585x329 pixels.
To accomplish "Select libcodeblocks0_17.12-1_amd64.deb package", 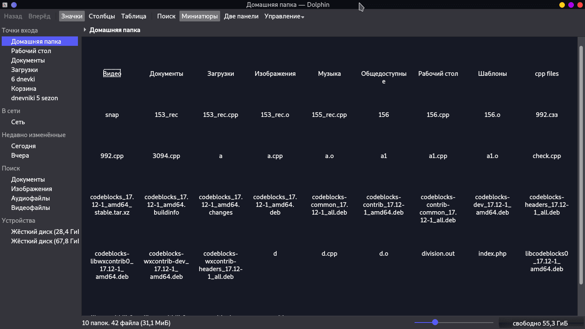I will pyautogui.click(x=547, y=261).
